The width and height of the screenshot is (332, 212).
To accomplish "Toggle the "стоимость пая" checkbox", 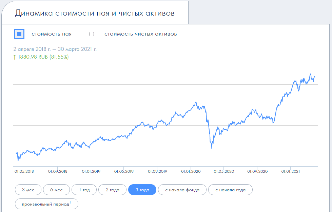I will (x=19, y=34).
